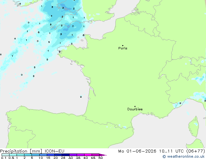
Task: Select the lightest 0.1 mm legend swatch
Action: pos(6,155)
